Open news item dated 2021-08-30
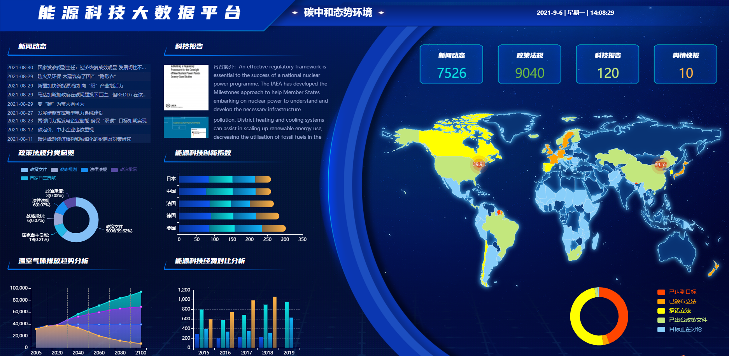 79,68
